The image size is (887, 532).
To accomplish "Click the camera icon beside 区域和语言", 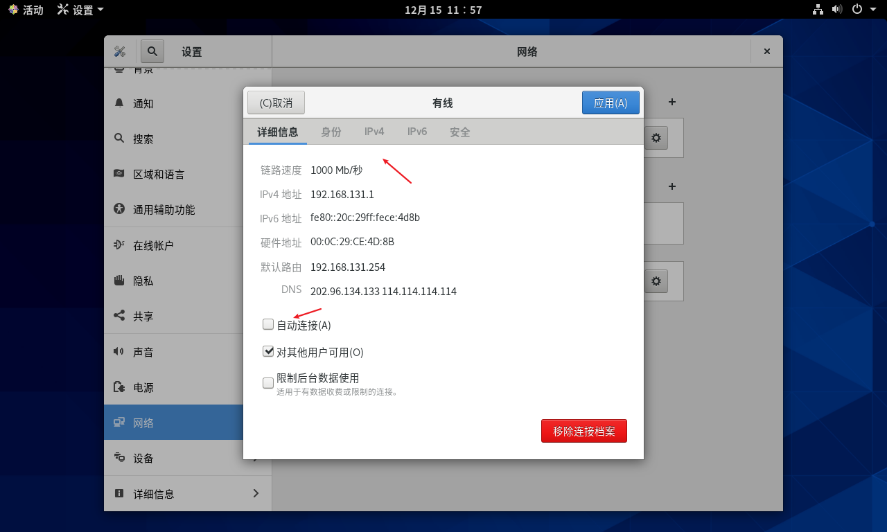I will coord(118,174).
